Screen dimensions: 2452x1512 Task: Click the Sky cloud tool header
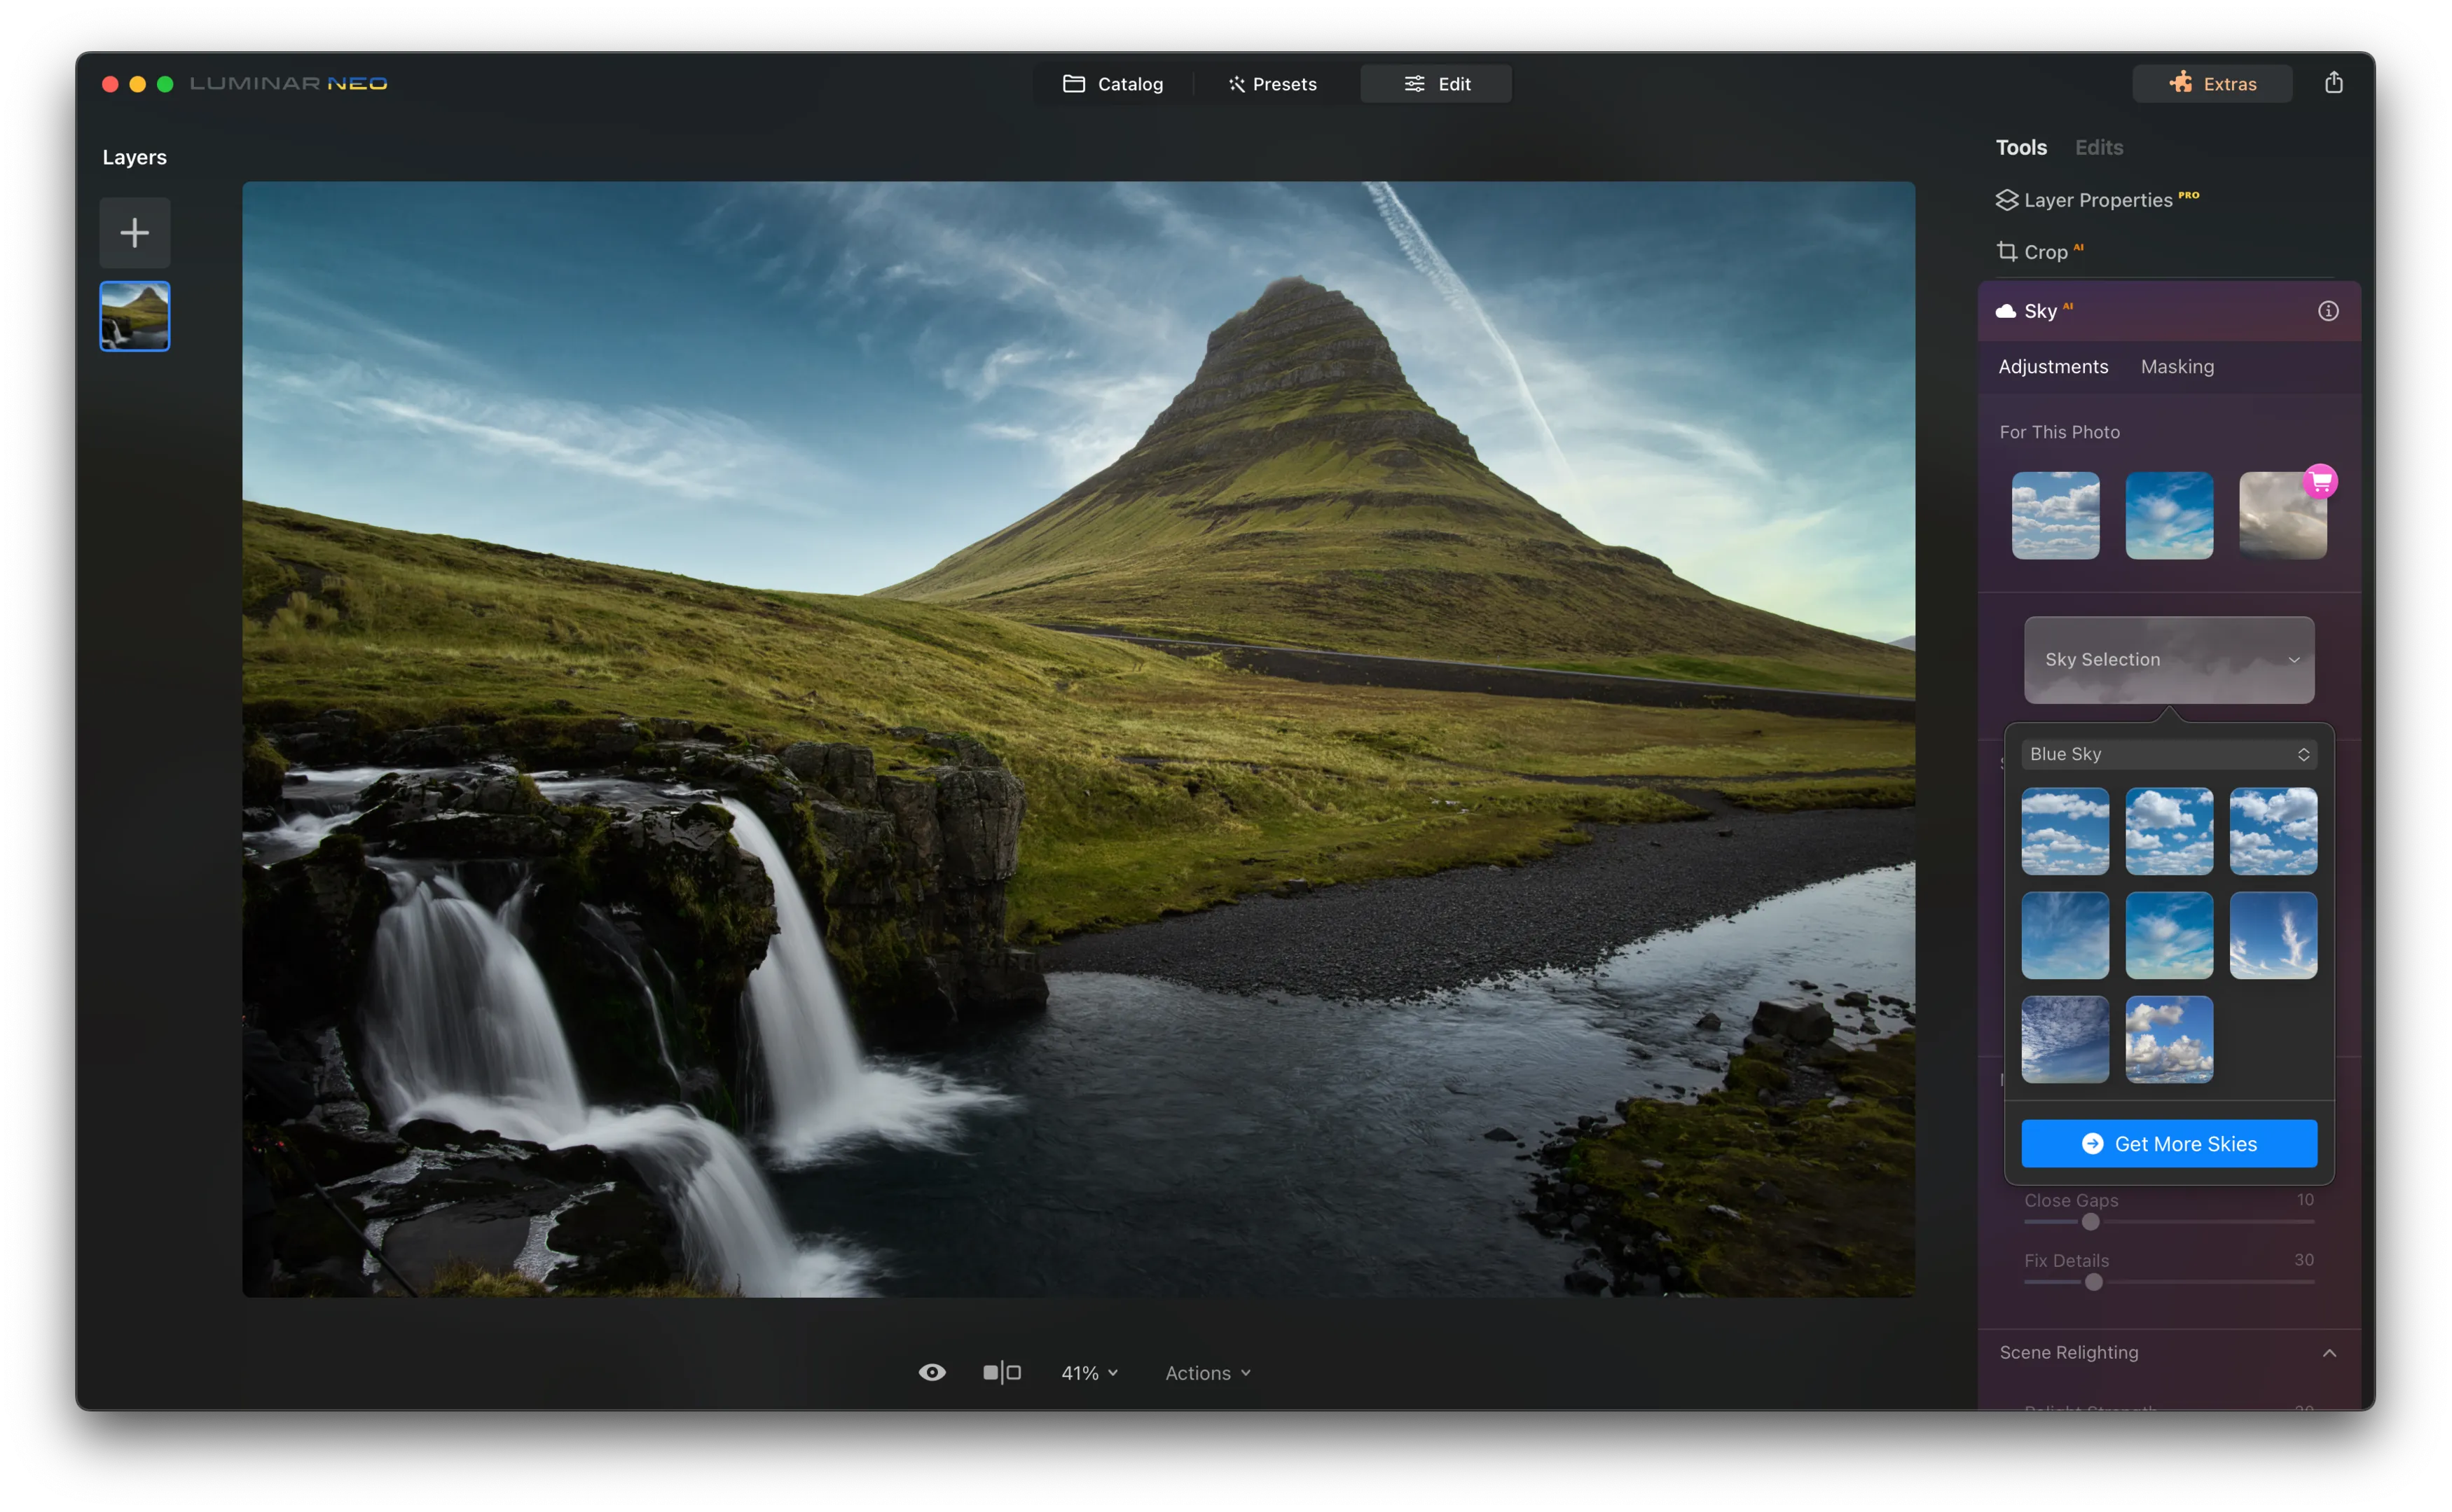2040,311
